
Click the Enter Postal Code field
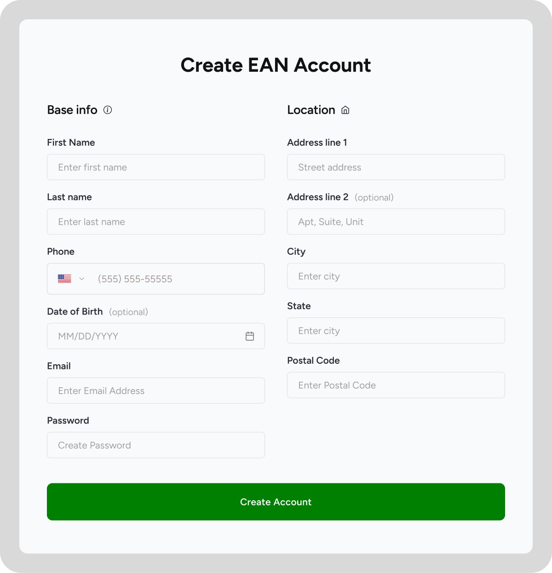396,385
